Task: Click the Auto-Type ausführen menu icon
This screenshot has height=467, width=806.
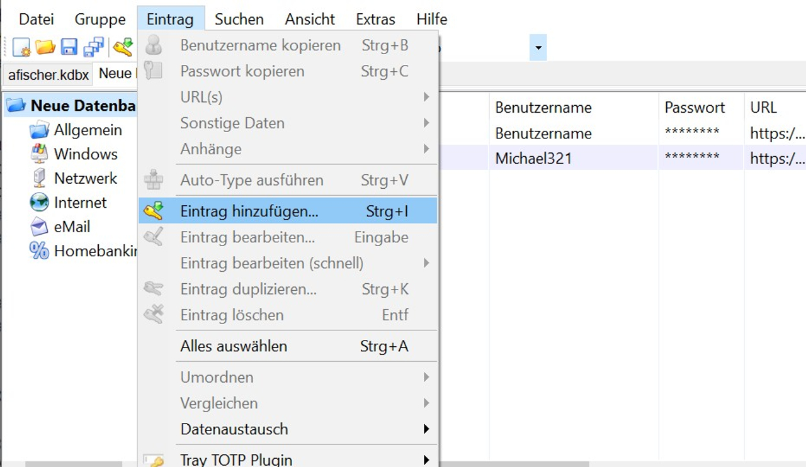Action: pos(154,180)
